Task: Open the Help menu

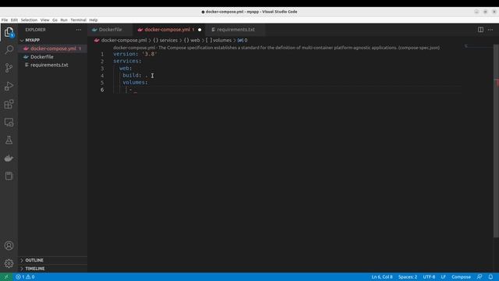Action: [x=94, y=20]
